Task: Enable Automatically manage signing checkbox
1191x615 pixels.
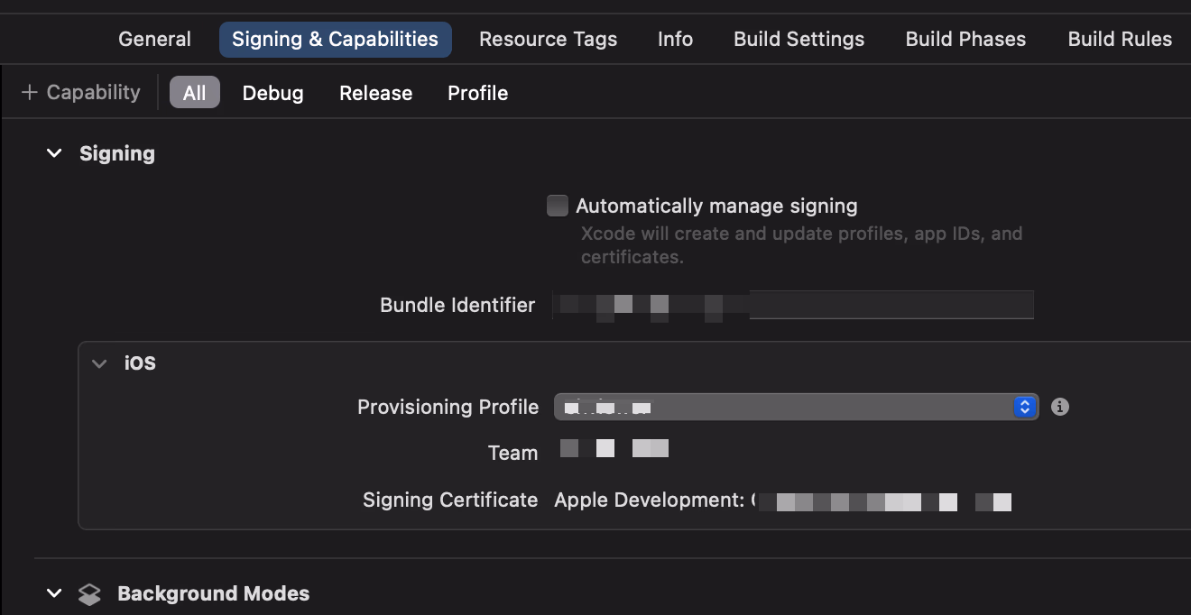Action: tap(558, 206)
